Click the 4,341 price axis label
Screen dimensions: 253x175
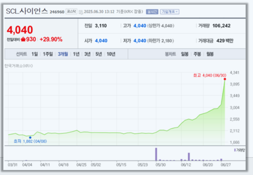235,73
